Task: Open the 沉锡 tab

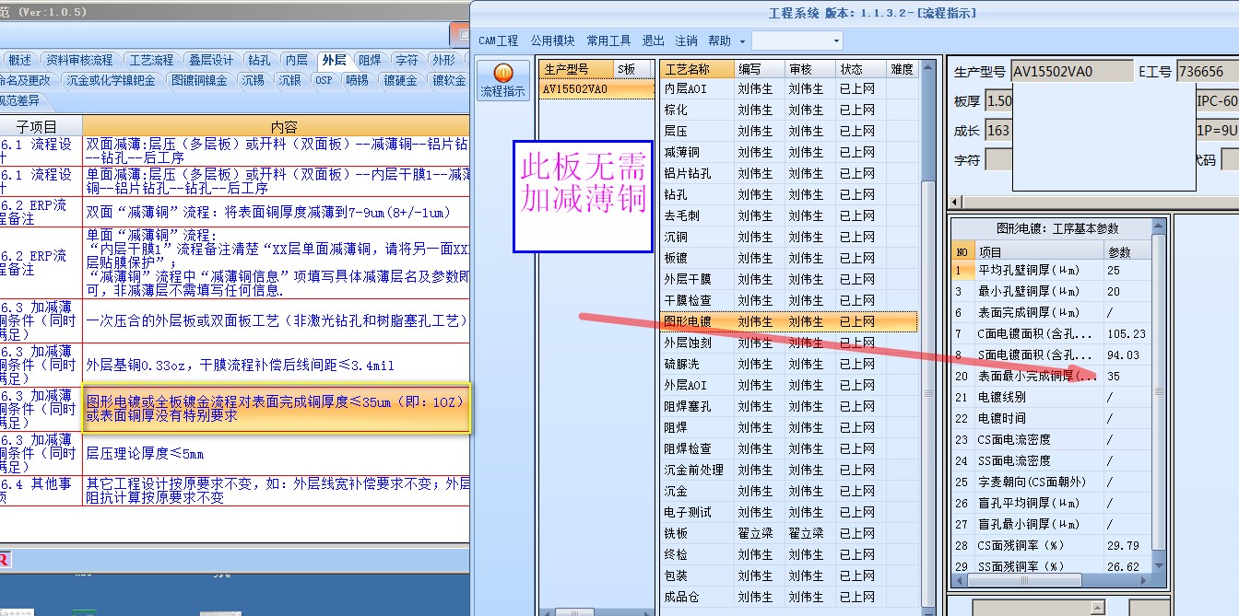Action: click(253, 80)
